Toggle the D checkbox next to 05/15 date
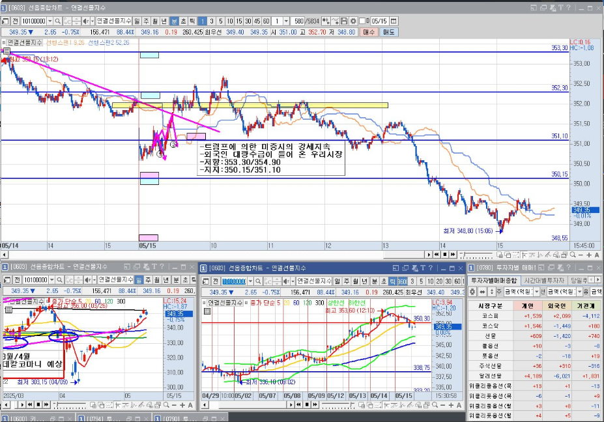This screenshot has height=422, width=604. (362, 21)
